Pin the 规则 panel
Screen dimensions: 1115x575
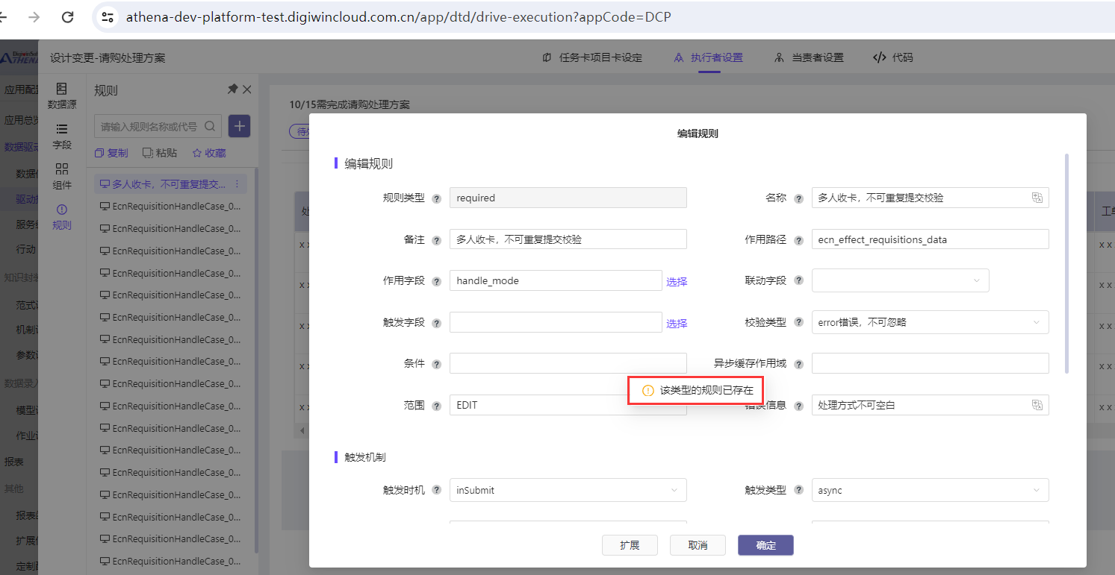[232, 89]
